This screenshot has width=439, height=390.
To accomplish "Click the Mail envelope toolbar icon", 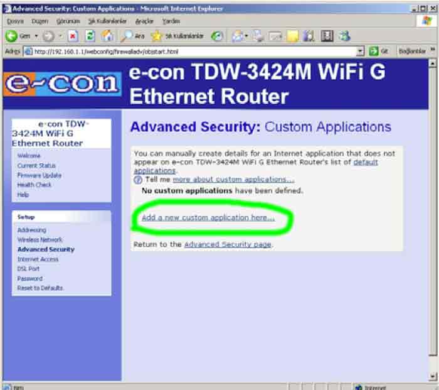I will [238, 36].
